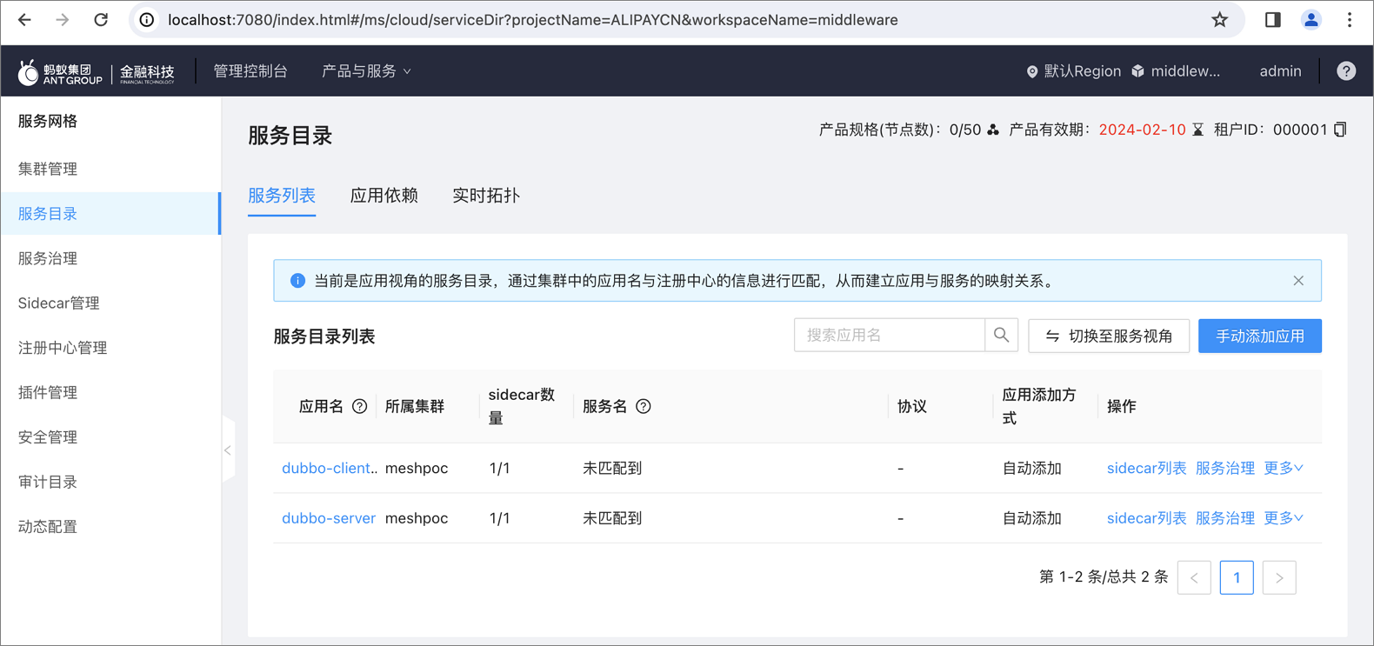Click the 服务网格 sidebar heading
Screen dimensions: 1374x646
[x=48, y=121]
